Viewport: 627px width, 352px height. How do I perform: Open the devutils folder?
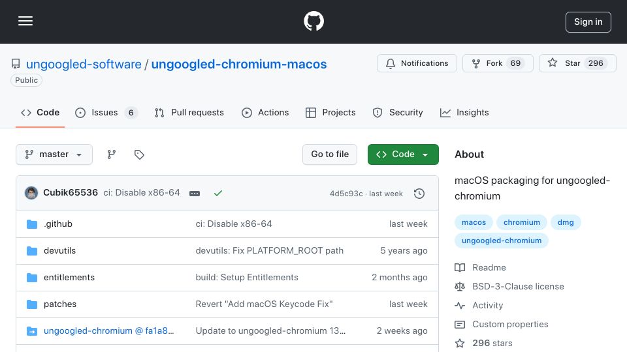pyautogui.click(x=59, y=250)
